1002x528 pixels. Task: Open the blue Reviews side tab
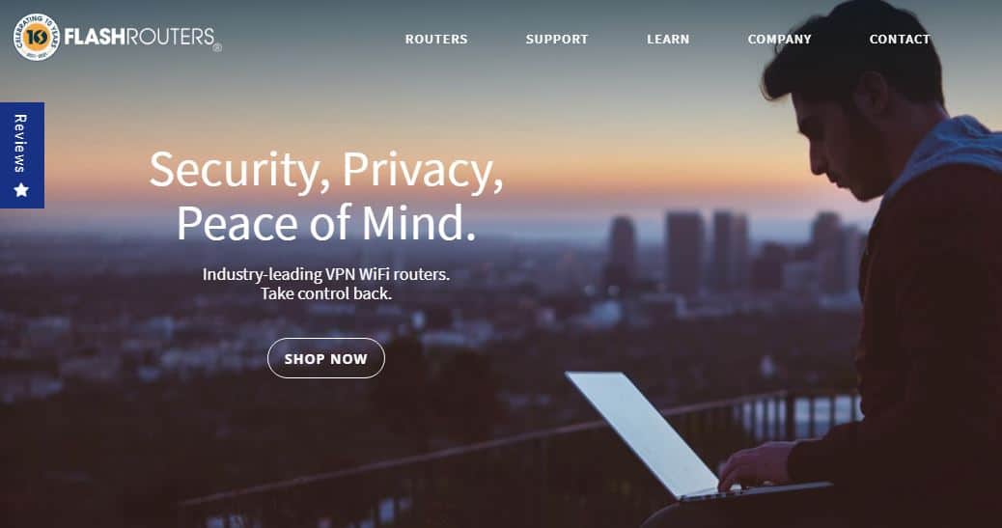[22, 155]
